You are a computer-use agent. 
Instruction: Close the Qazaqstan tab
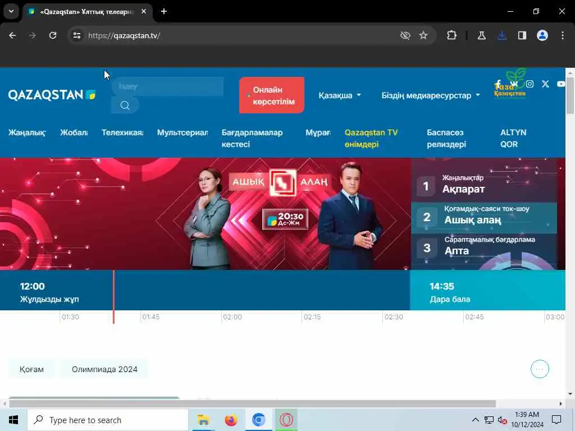(x=144, y=11)
